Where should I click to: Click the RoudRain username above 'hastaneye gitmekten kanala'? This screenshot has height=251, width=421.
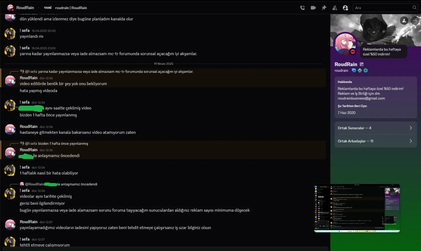point(29,127)
